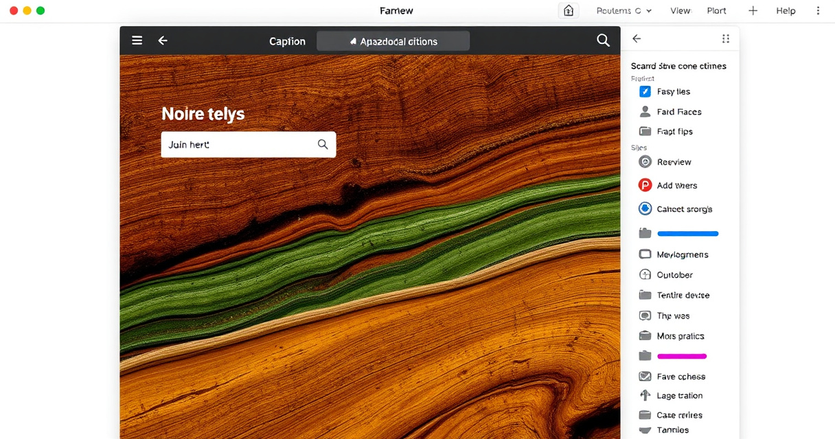Image resolution: width=835 pixels, height=439 pixels.
Task: Click the back arrow beside the hamburger menu
Action: pos(163,40)
